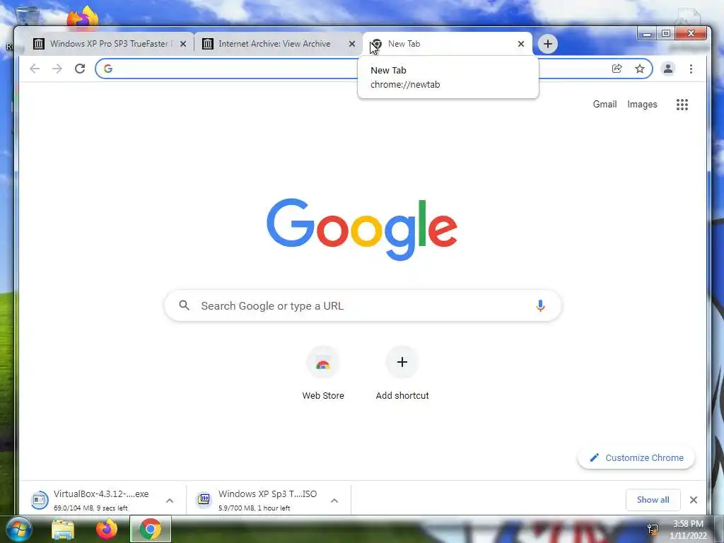Click the back navigation arrow
This screenshot has height=543, width=724.
click(35, 69)
